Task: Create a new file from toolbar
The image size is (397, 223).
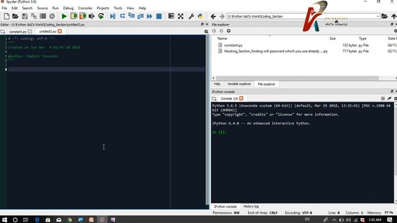Action: click(x=7, y=16)
